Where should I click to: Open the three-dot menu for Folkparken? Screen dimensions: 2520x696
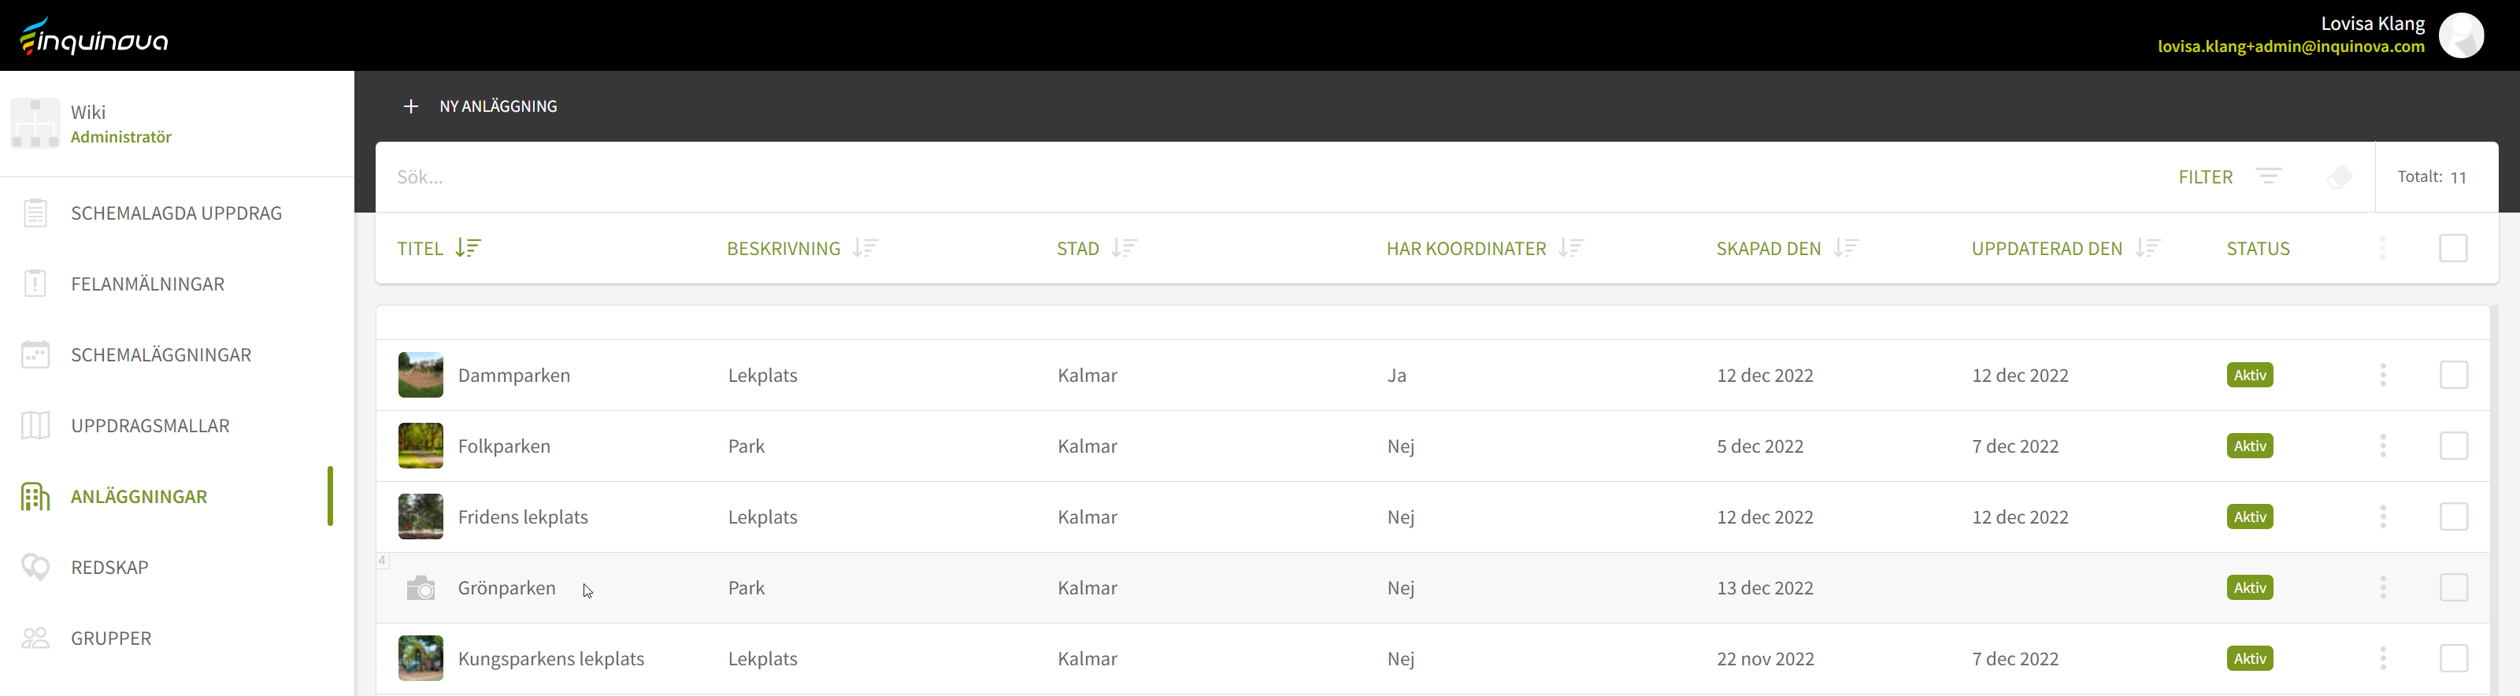click(x=2382, y=446)
